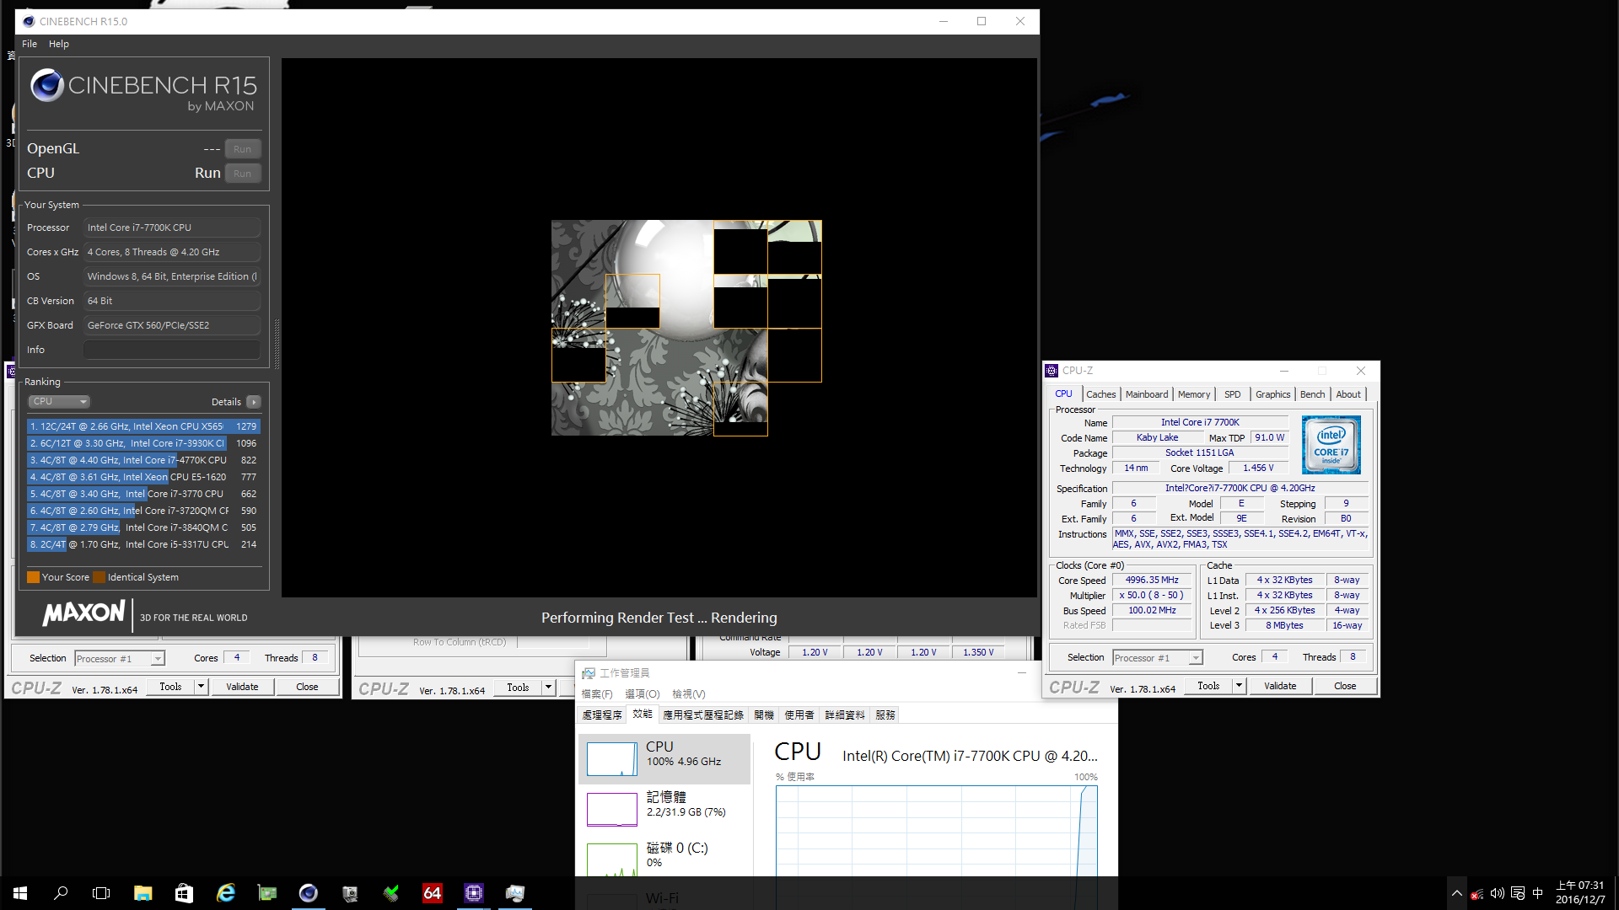
Task: Click Tools button in middle CPU-Z window
Action: point(518,688)
